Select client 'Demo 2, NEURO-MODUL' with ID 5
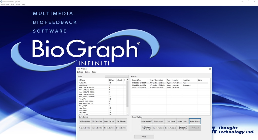 tap(102, 92)
